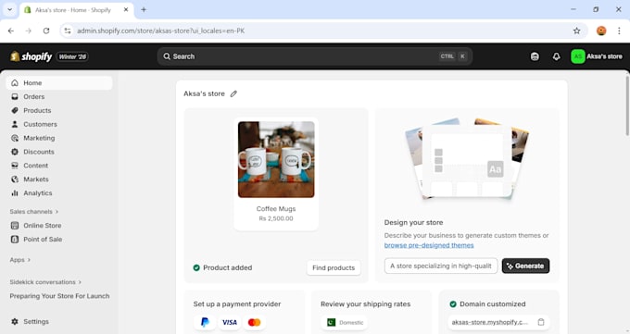The width and height of the screenshot is (630, 334).
Task: Open the Chrome three-dot menu
Action: click(x=619, y=31)
